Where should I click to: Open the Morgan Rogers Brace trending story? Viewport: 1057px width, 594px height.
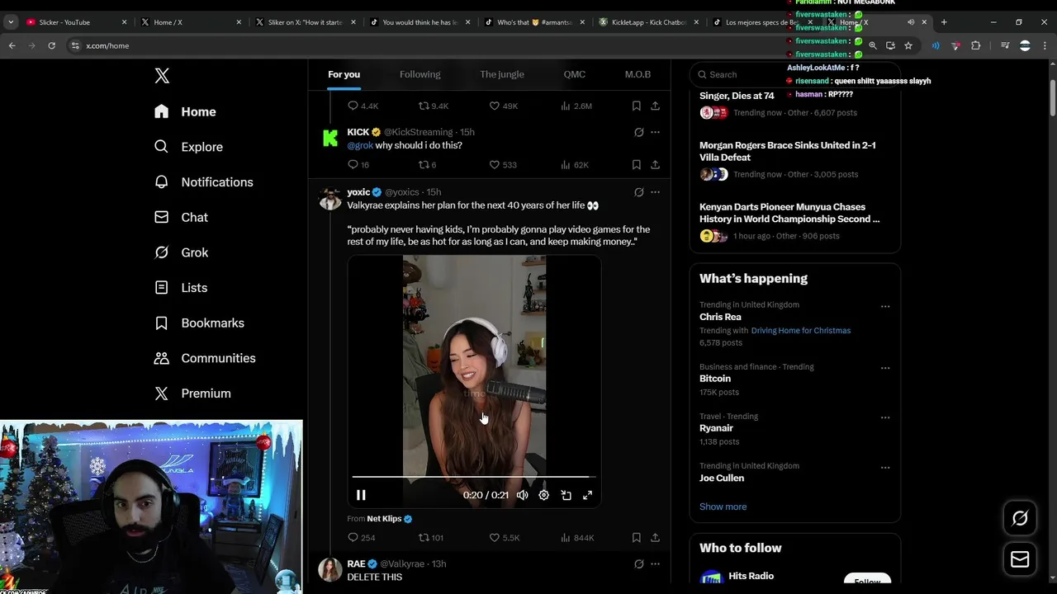point(794,159)
